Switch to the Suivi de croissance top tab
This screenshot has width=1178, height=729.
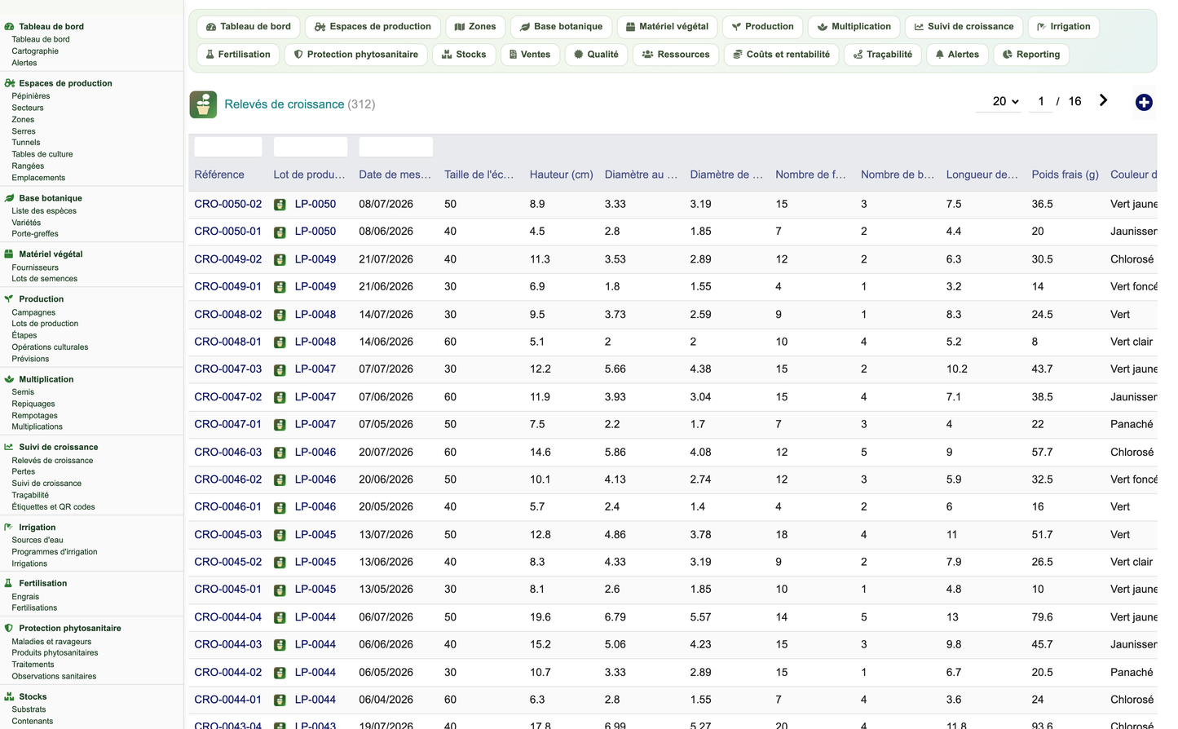[x=964, y=27]
